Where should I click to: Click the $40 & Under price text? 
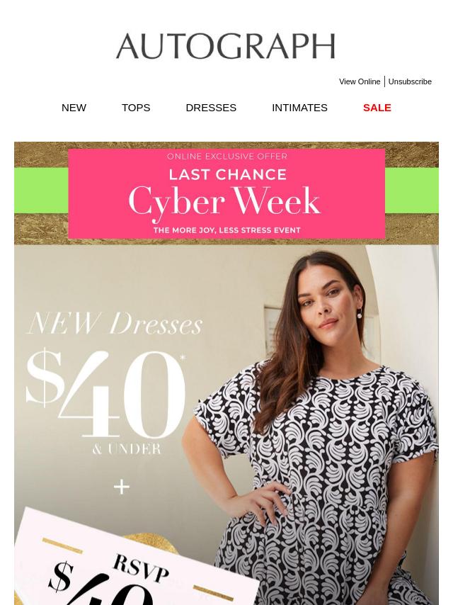(x=106, y=401)
